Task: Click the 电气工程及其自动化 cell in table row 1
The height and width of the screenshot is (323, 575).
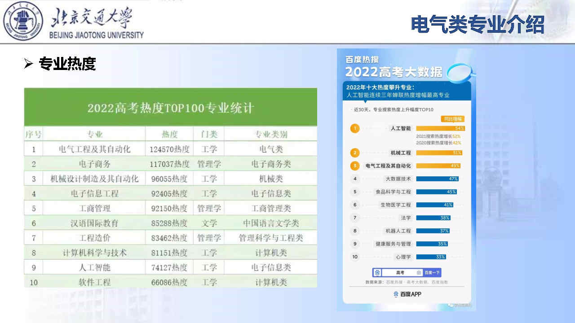Action: tap(94, 149)
